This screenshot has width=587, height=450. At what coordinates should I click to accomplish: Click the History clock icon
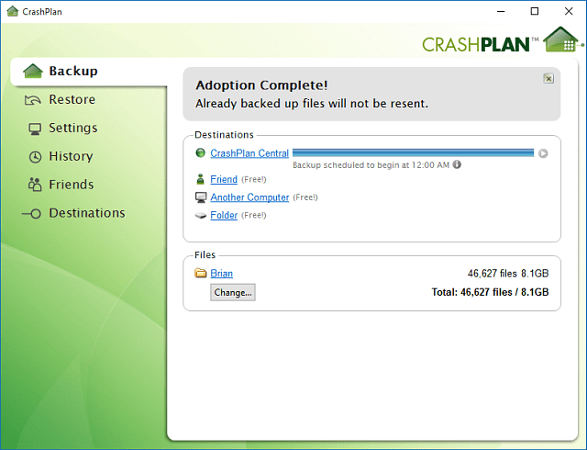(x=35, y=157)
